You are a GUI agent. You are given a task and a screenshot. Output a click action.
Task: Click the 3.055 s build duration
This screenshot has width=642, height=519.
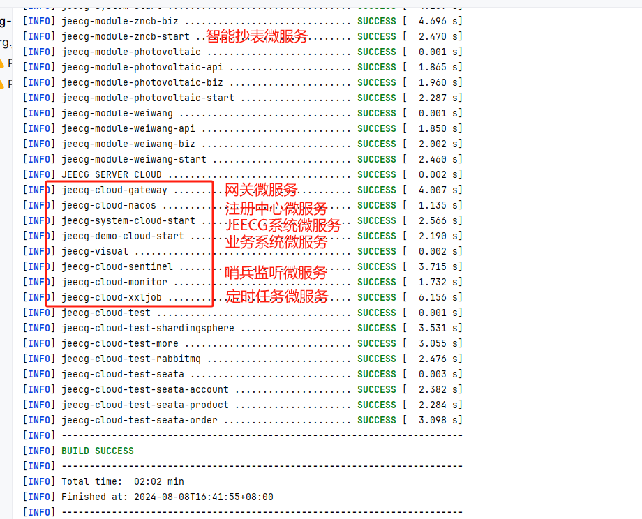tap(438, 343)
